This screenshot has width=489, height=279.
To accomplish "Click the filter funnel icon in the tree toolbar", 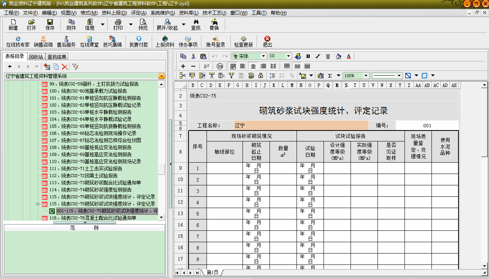I will (75, 67).
